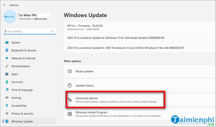Image resolution: width=216 pixels, height=127 pixels.
Task: Open System settings category
Action: tap(29, 43)
